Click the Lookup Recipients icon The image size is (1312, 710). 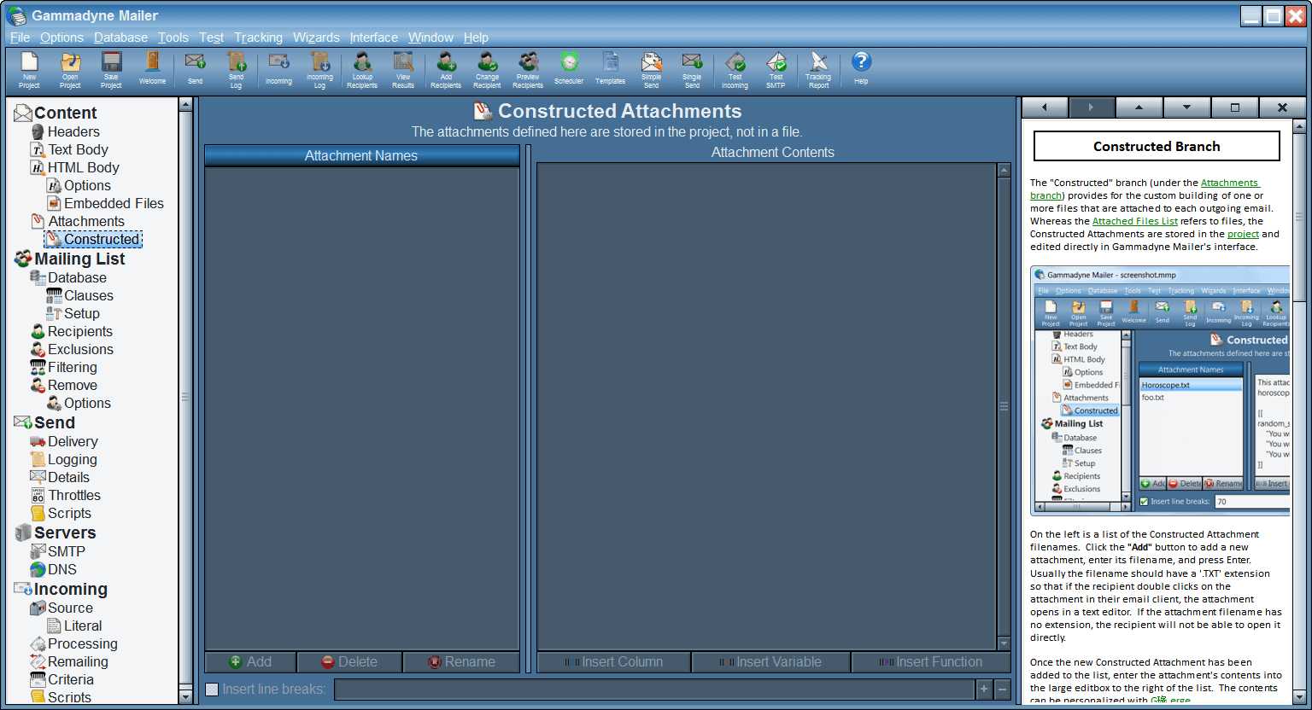coord(362,70)
